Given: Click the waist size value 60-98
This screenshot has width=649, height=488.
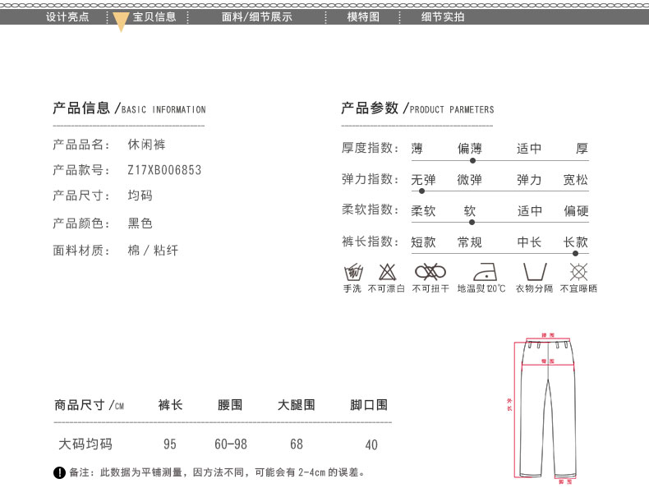Looking at the screenshot, I should tap(231, 444).
